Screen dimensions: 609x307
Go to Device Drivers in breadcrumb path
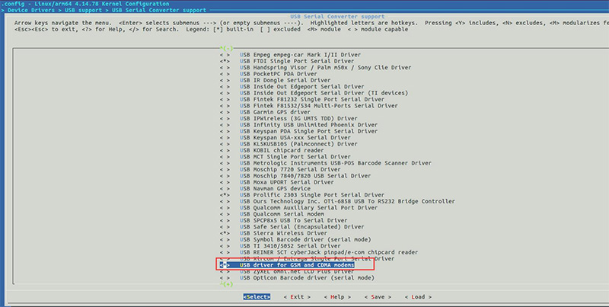[31, 10]
